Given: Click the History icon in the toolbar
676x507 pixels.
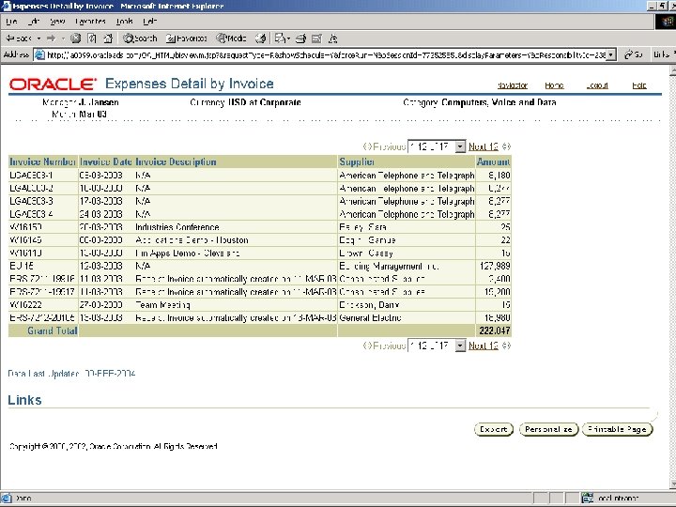Looking at the screenshot, I should point(260,38).
